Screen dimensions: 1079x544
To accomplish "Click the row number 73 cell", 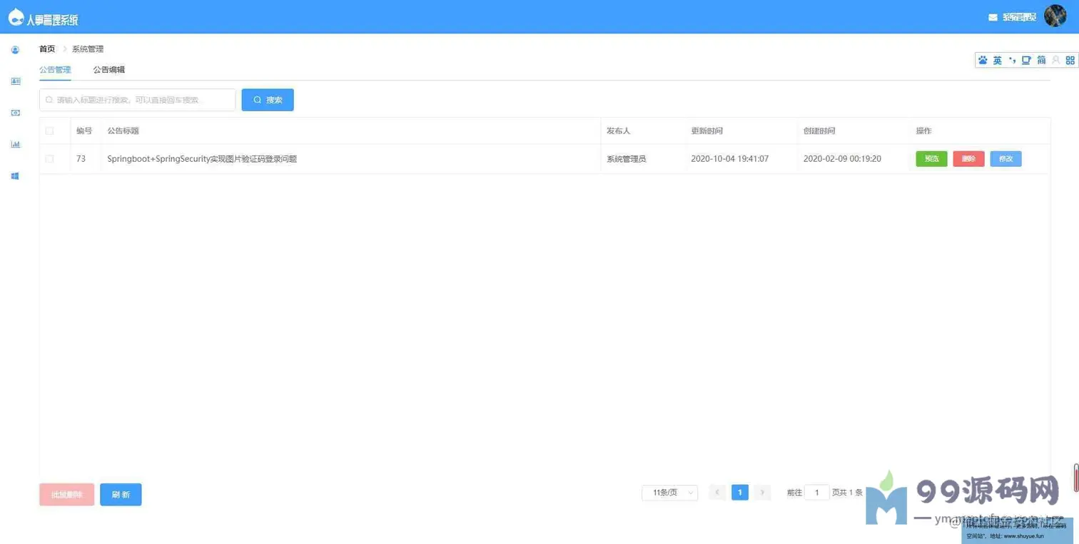I will [81, 159].
